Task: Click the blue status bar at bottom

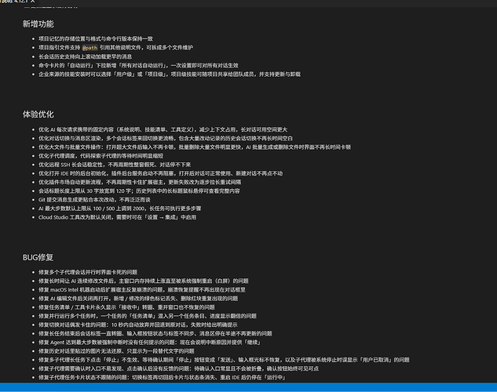Action: (248, 387)
